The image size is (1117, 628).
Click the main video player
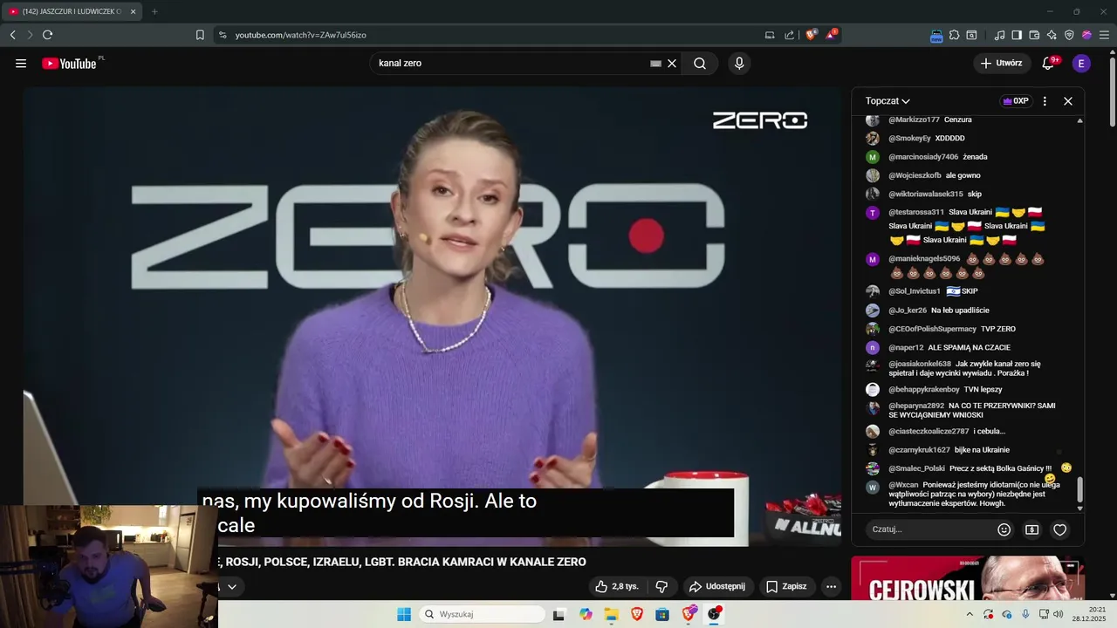[x=432, y=317]
